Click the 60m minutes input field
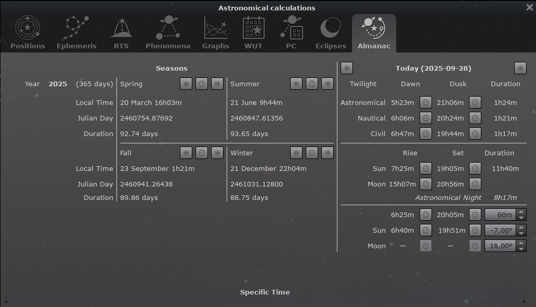Image resolution: width=536 pixels, height=307 pixels. pyautogui.click(x=501, y=215)
